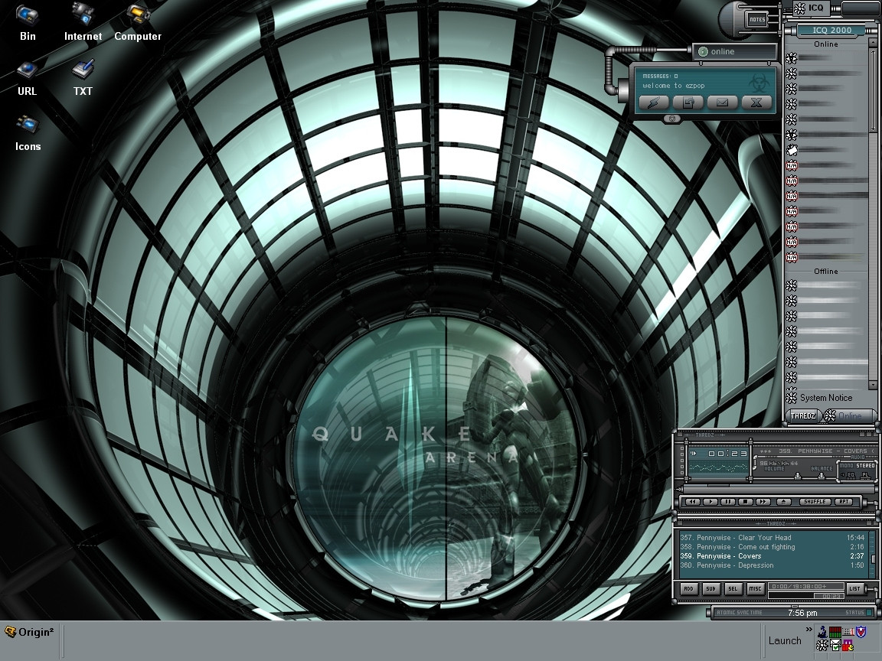Viewport: 882px width, 661px height.
Task: Click the small round knob below ezpop panel
Action: pos(671,119)
